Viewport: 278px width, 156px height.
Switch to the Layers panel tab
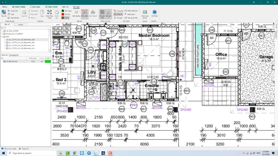tap(20, 24)
